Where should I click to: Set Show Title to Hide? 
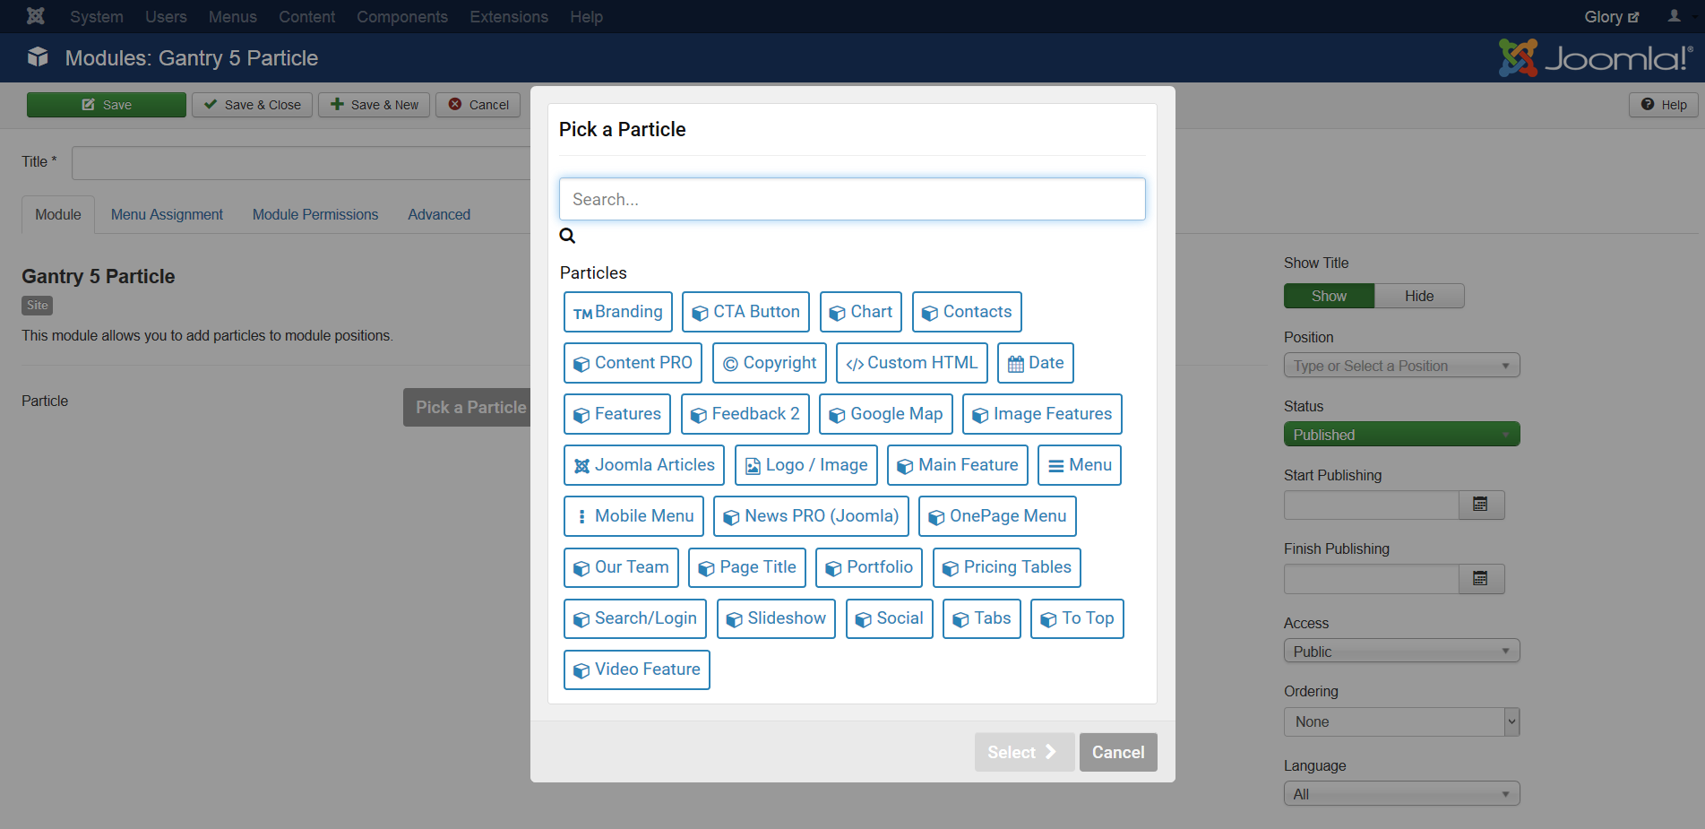pos(1418,296)
